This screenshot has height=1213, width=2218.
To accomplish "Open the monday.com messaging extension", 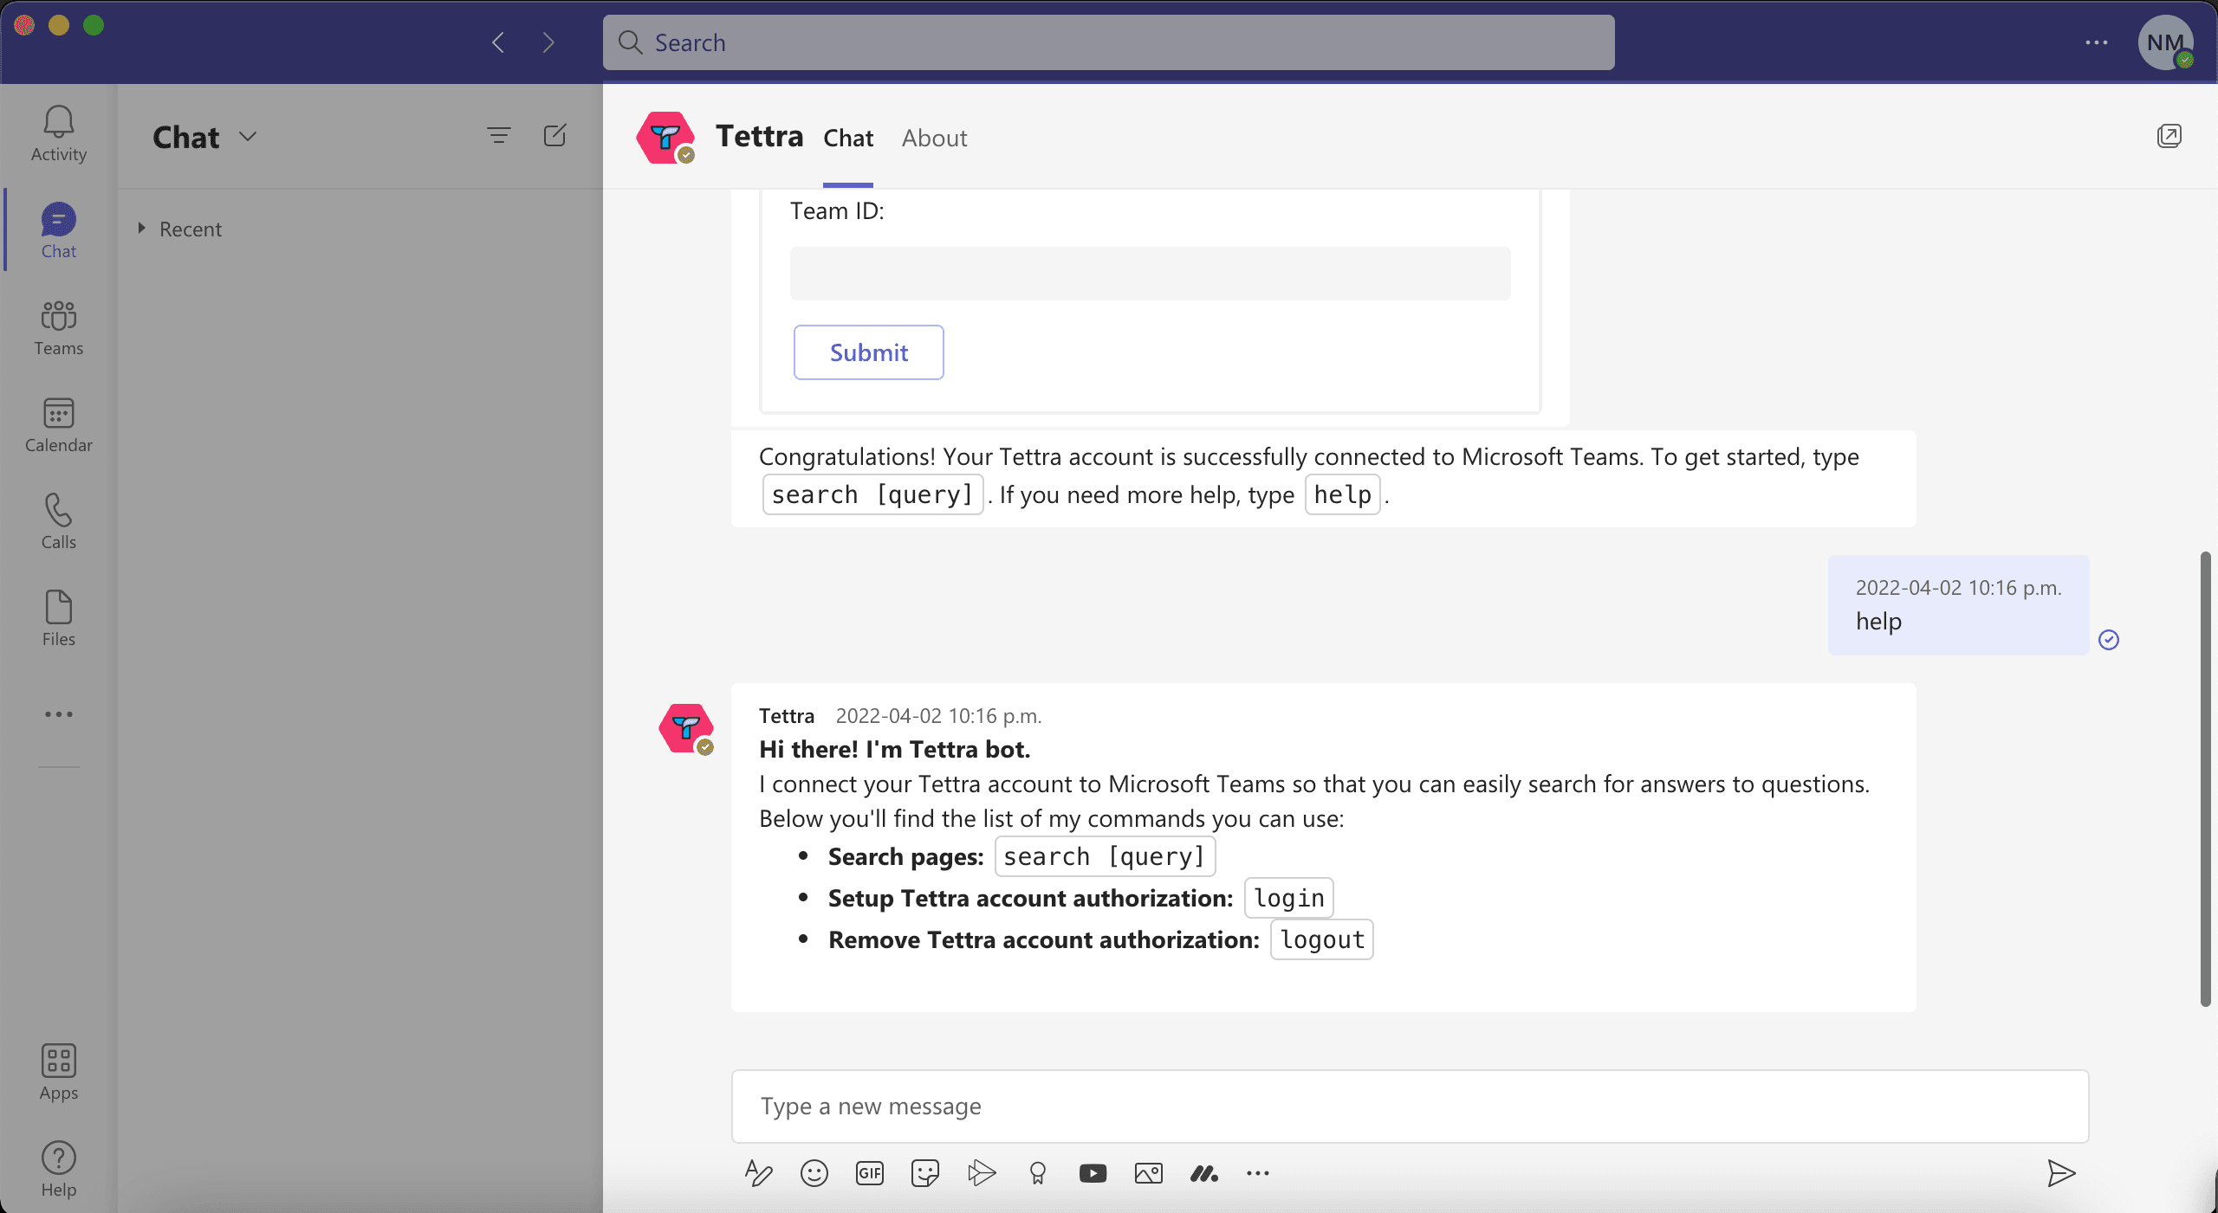I will point(1204,1173).
